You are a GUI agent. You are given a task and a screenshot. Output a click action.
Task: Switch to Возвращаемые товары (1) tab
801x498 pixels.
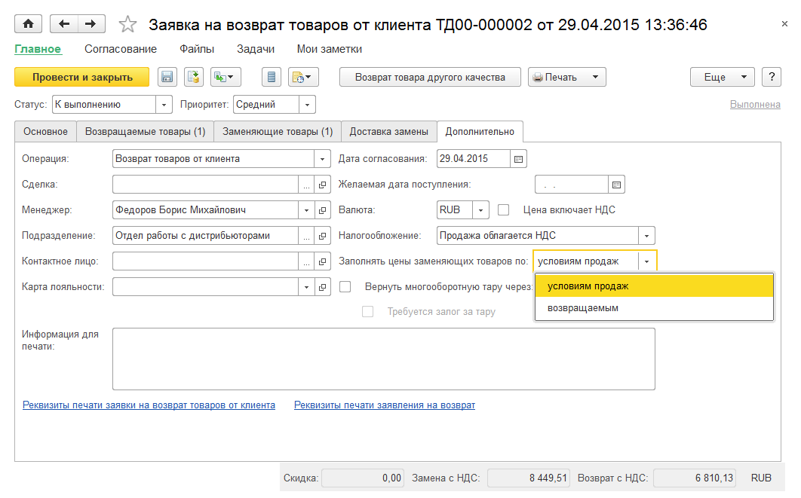click(145, 132)
